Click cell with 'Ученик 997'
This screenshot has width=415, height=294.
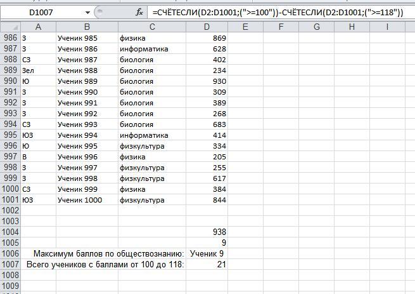tap(87, 168)
